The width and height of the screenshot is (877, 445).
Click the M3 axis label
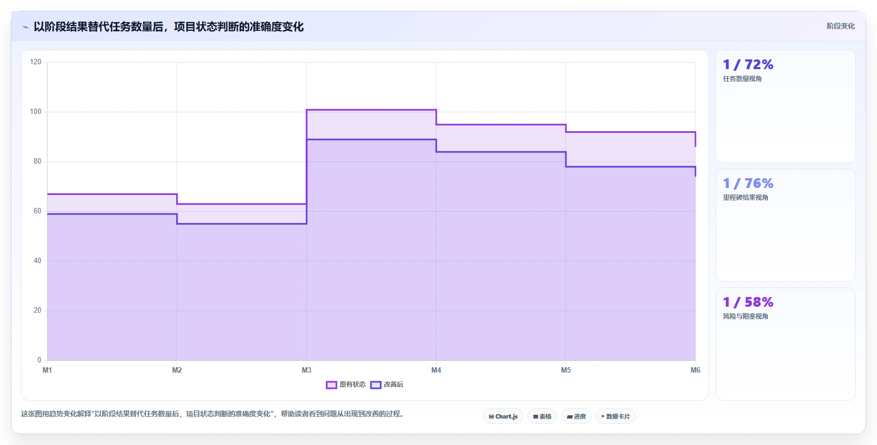click(307, 370)
